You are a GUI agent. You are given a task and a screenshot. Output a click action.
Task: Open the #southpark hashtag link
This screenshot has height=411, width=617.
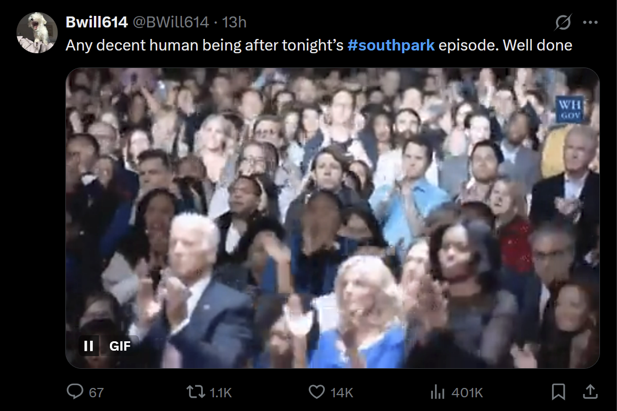point(391,45)
